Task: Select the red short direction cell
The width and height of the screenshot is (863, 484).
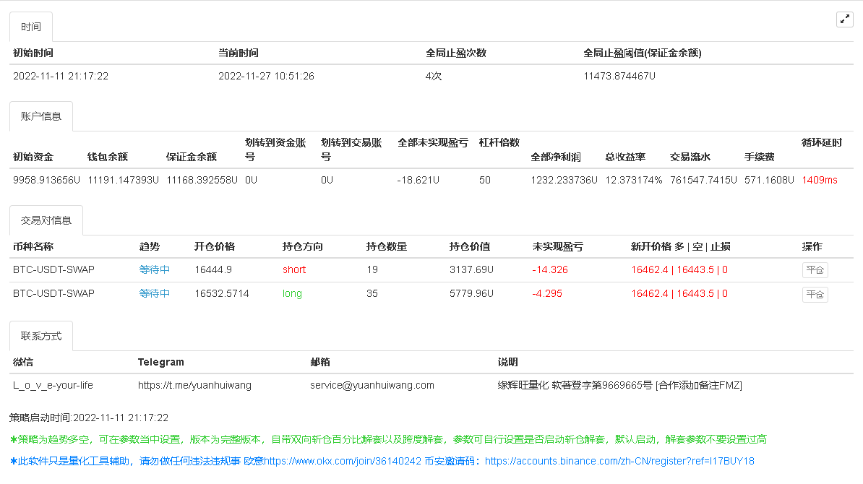Action: click(294, 269)
